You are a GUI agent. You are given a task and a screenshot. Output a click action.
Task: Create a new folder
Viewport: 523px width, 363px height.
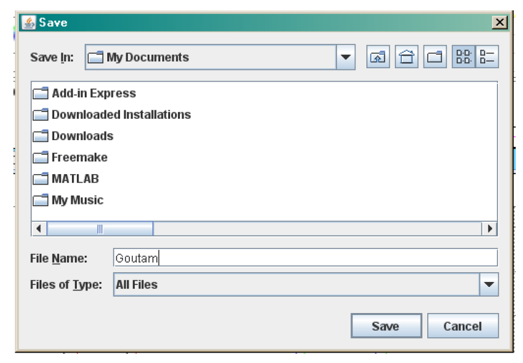[x=435, y=57]
